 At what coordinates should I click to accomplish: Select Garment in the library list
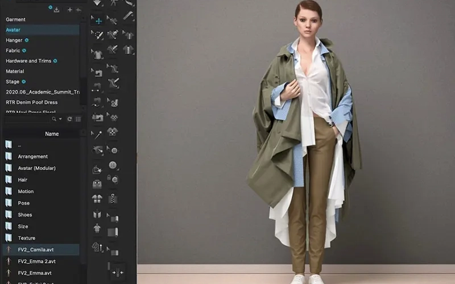(16, 19)
